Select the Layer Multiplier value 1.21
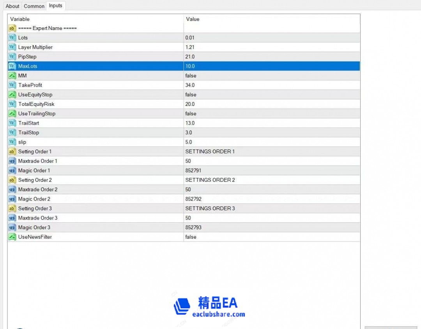The height and width of the screenshot is (329, 421). 190,47
